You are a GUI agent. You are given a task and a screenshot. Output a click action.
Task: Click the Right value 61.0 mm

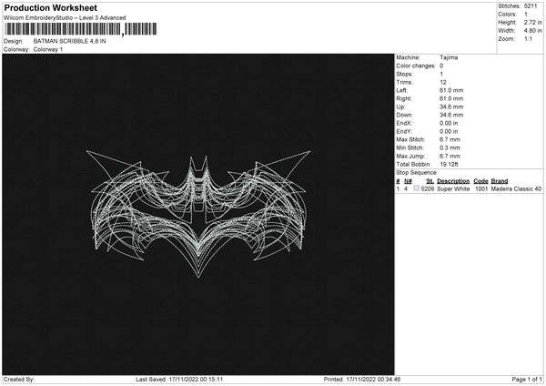coord(451,98)
